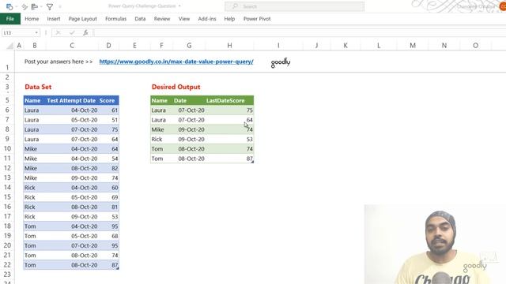Open the customize quick access toolbar dropdown
Image resolution: width=506 pixels, height=284 pixels.
60,6
